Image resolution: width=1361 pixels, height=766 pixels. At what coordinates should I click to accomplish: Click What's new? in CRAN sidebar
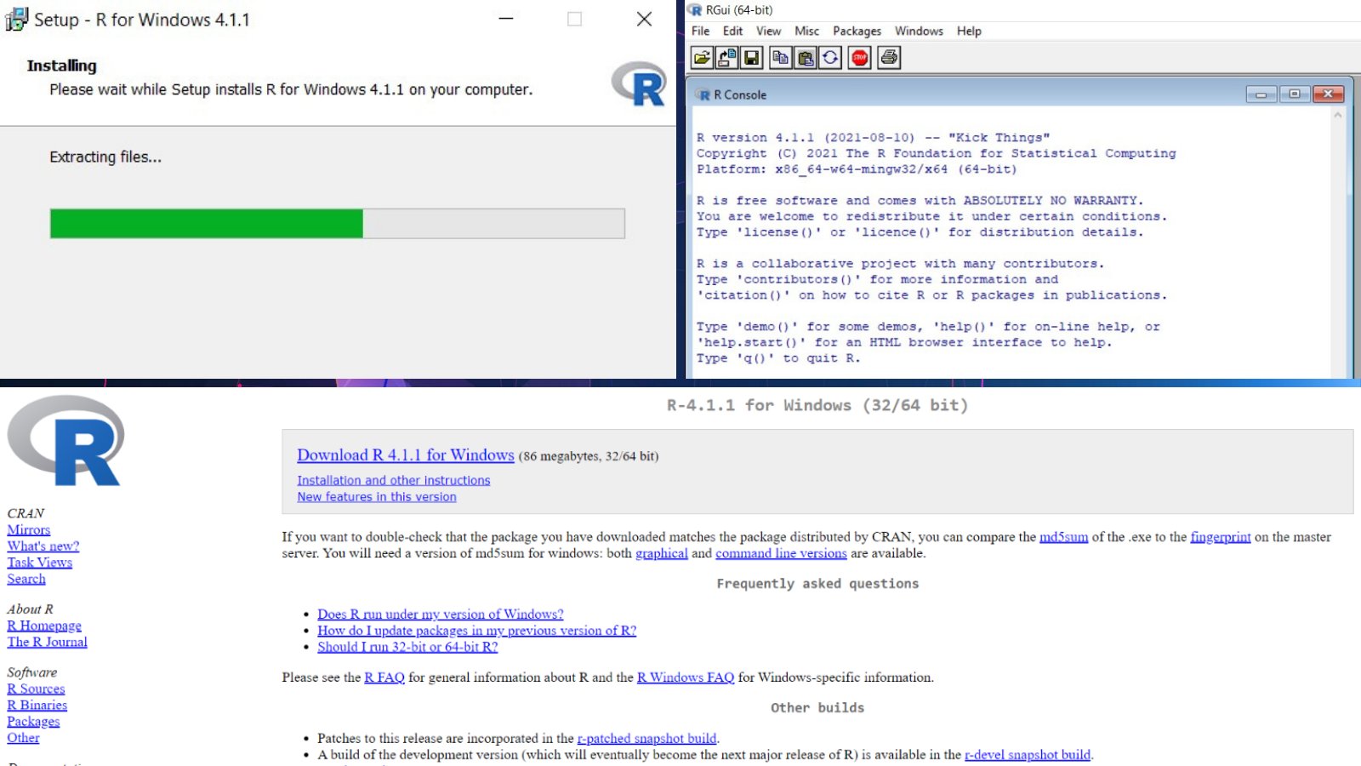click(43, 546)
